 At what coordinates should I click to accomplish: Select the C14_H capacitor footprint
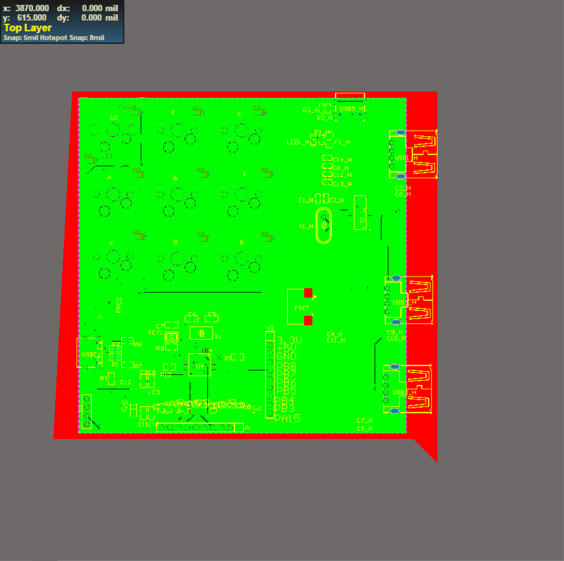(x=327, y=158)
